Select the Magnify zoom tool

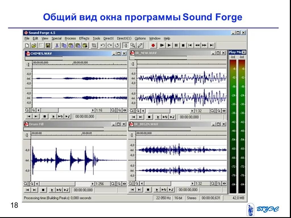coord(133,45)
